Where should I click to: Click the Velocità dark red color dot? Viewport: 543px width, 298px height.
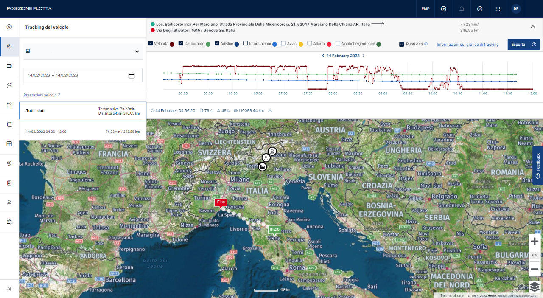click(172, 44)
